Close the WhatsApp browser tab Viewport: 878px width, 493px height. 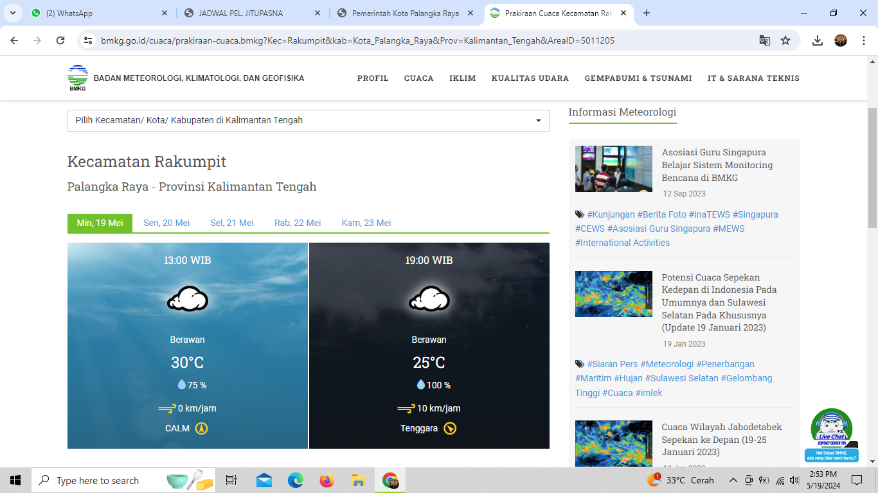tap(165, 13)
